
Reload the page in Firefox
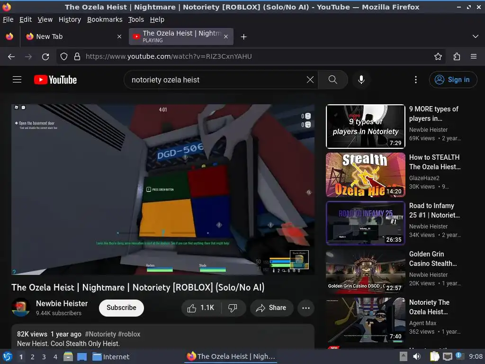tap(45, 56)
